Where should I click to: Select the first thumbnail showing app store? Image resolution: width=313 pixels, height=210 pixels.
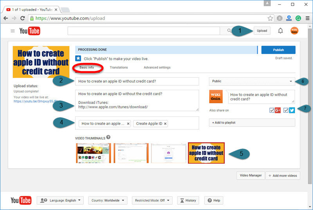coord(94,153)
